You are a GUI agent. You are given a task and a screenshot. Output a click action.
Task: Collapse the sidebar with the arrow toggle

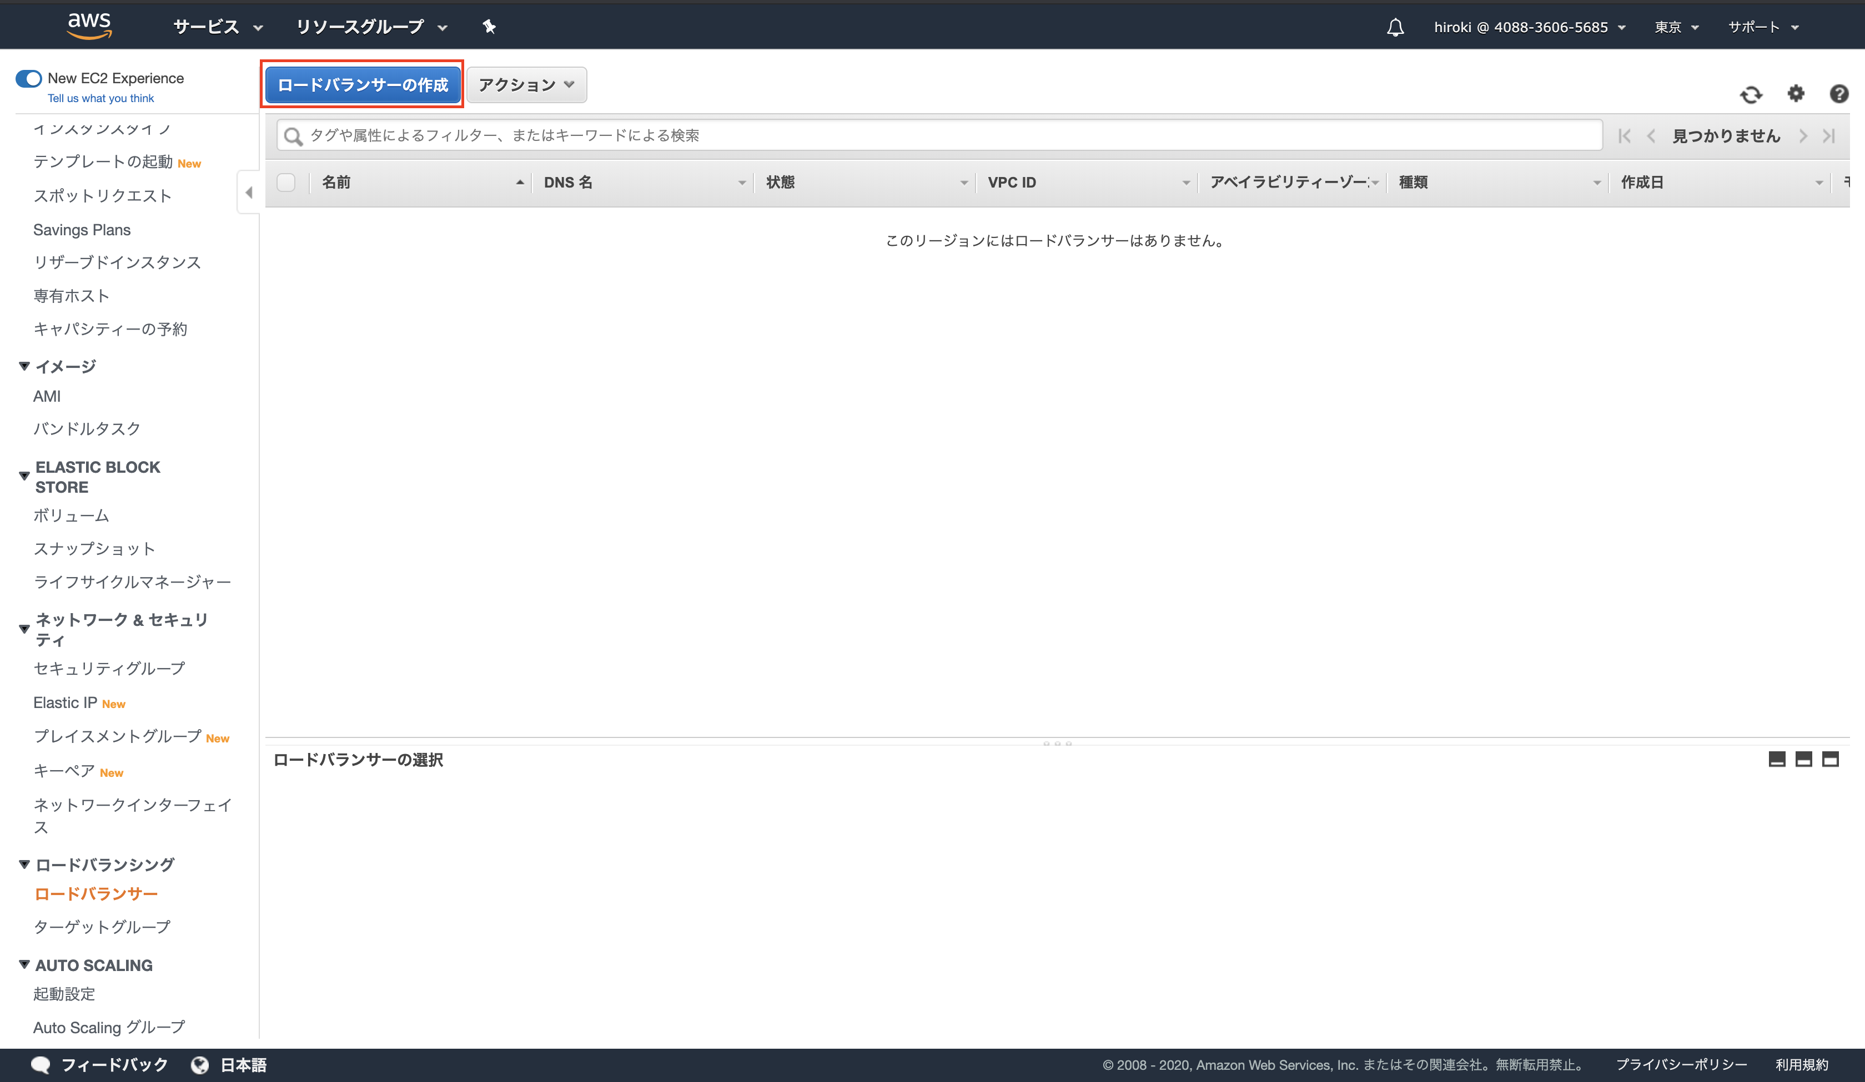click(x=249, y=191)
